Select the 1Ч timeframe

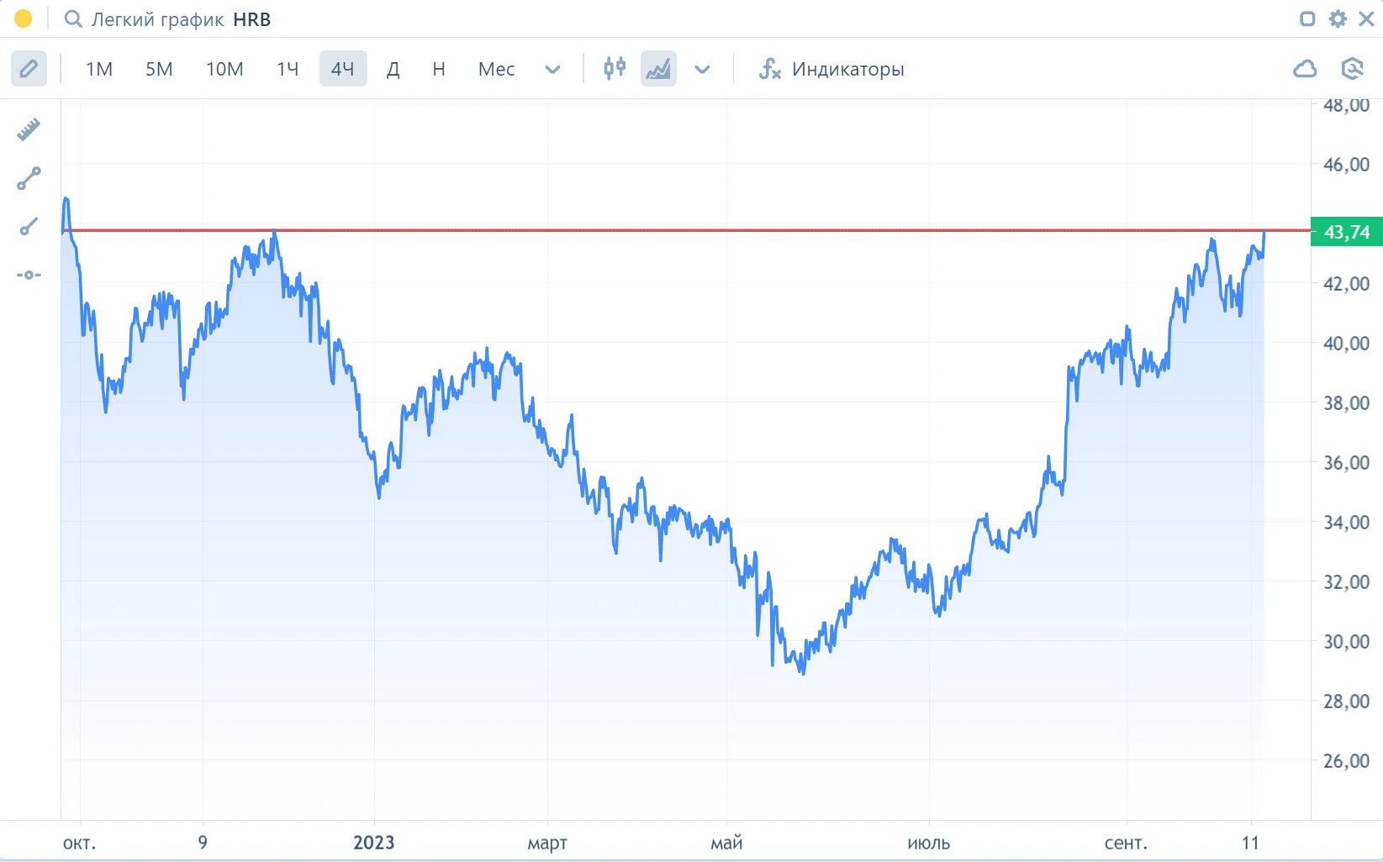pos(288,69)
